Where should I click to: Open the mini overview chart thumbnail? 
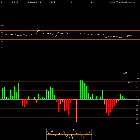coord(69,134)
